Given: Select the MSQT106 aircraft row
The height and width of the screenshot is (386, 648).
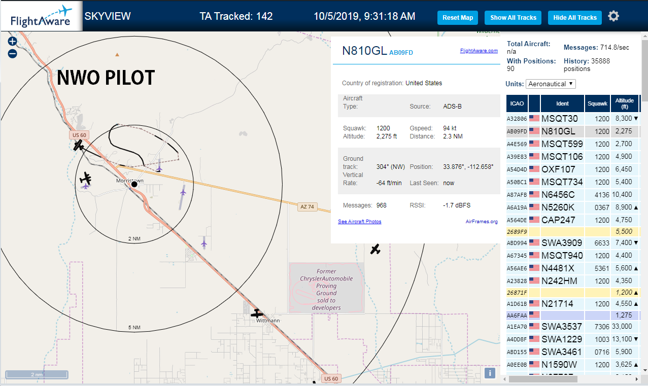Looking at the screenshot, I should [x=573, y=156].
